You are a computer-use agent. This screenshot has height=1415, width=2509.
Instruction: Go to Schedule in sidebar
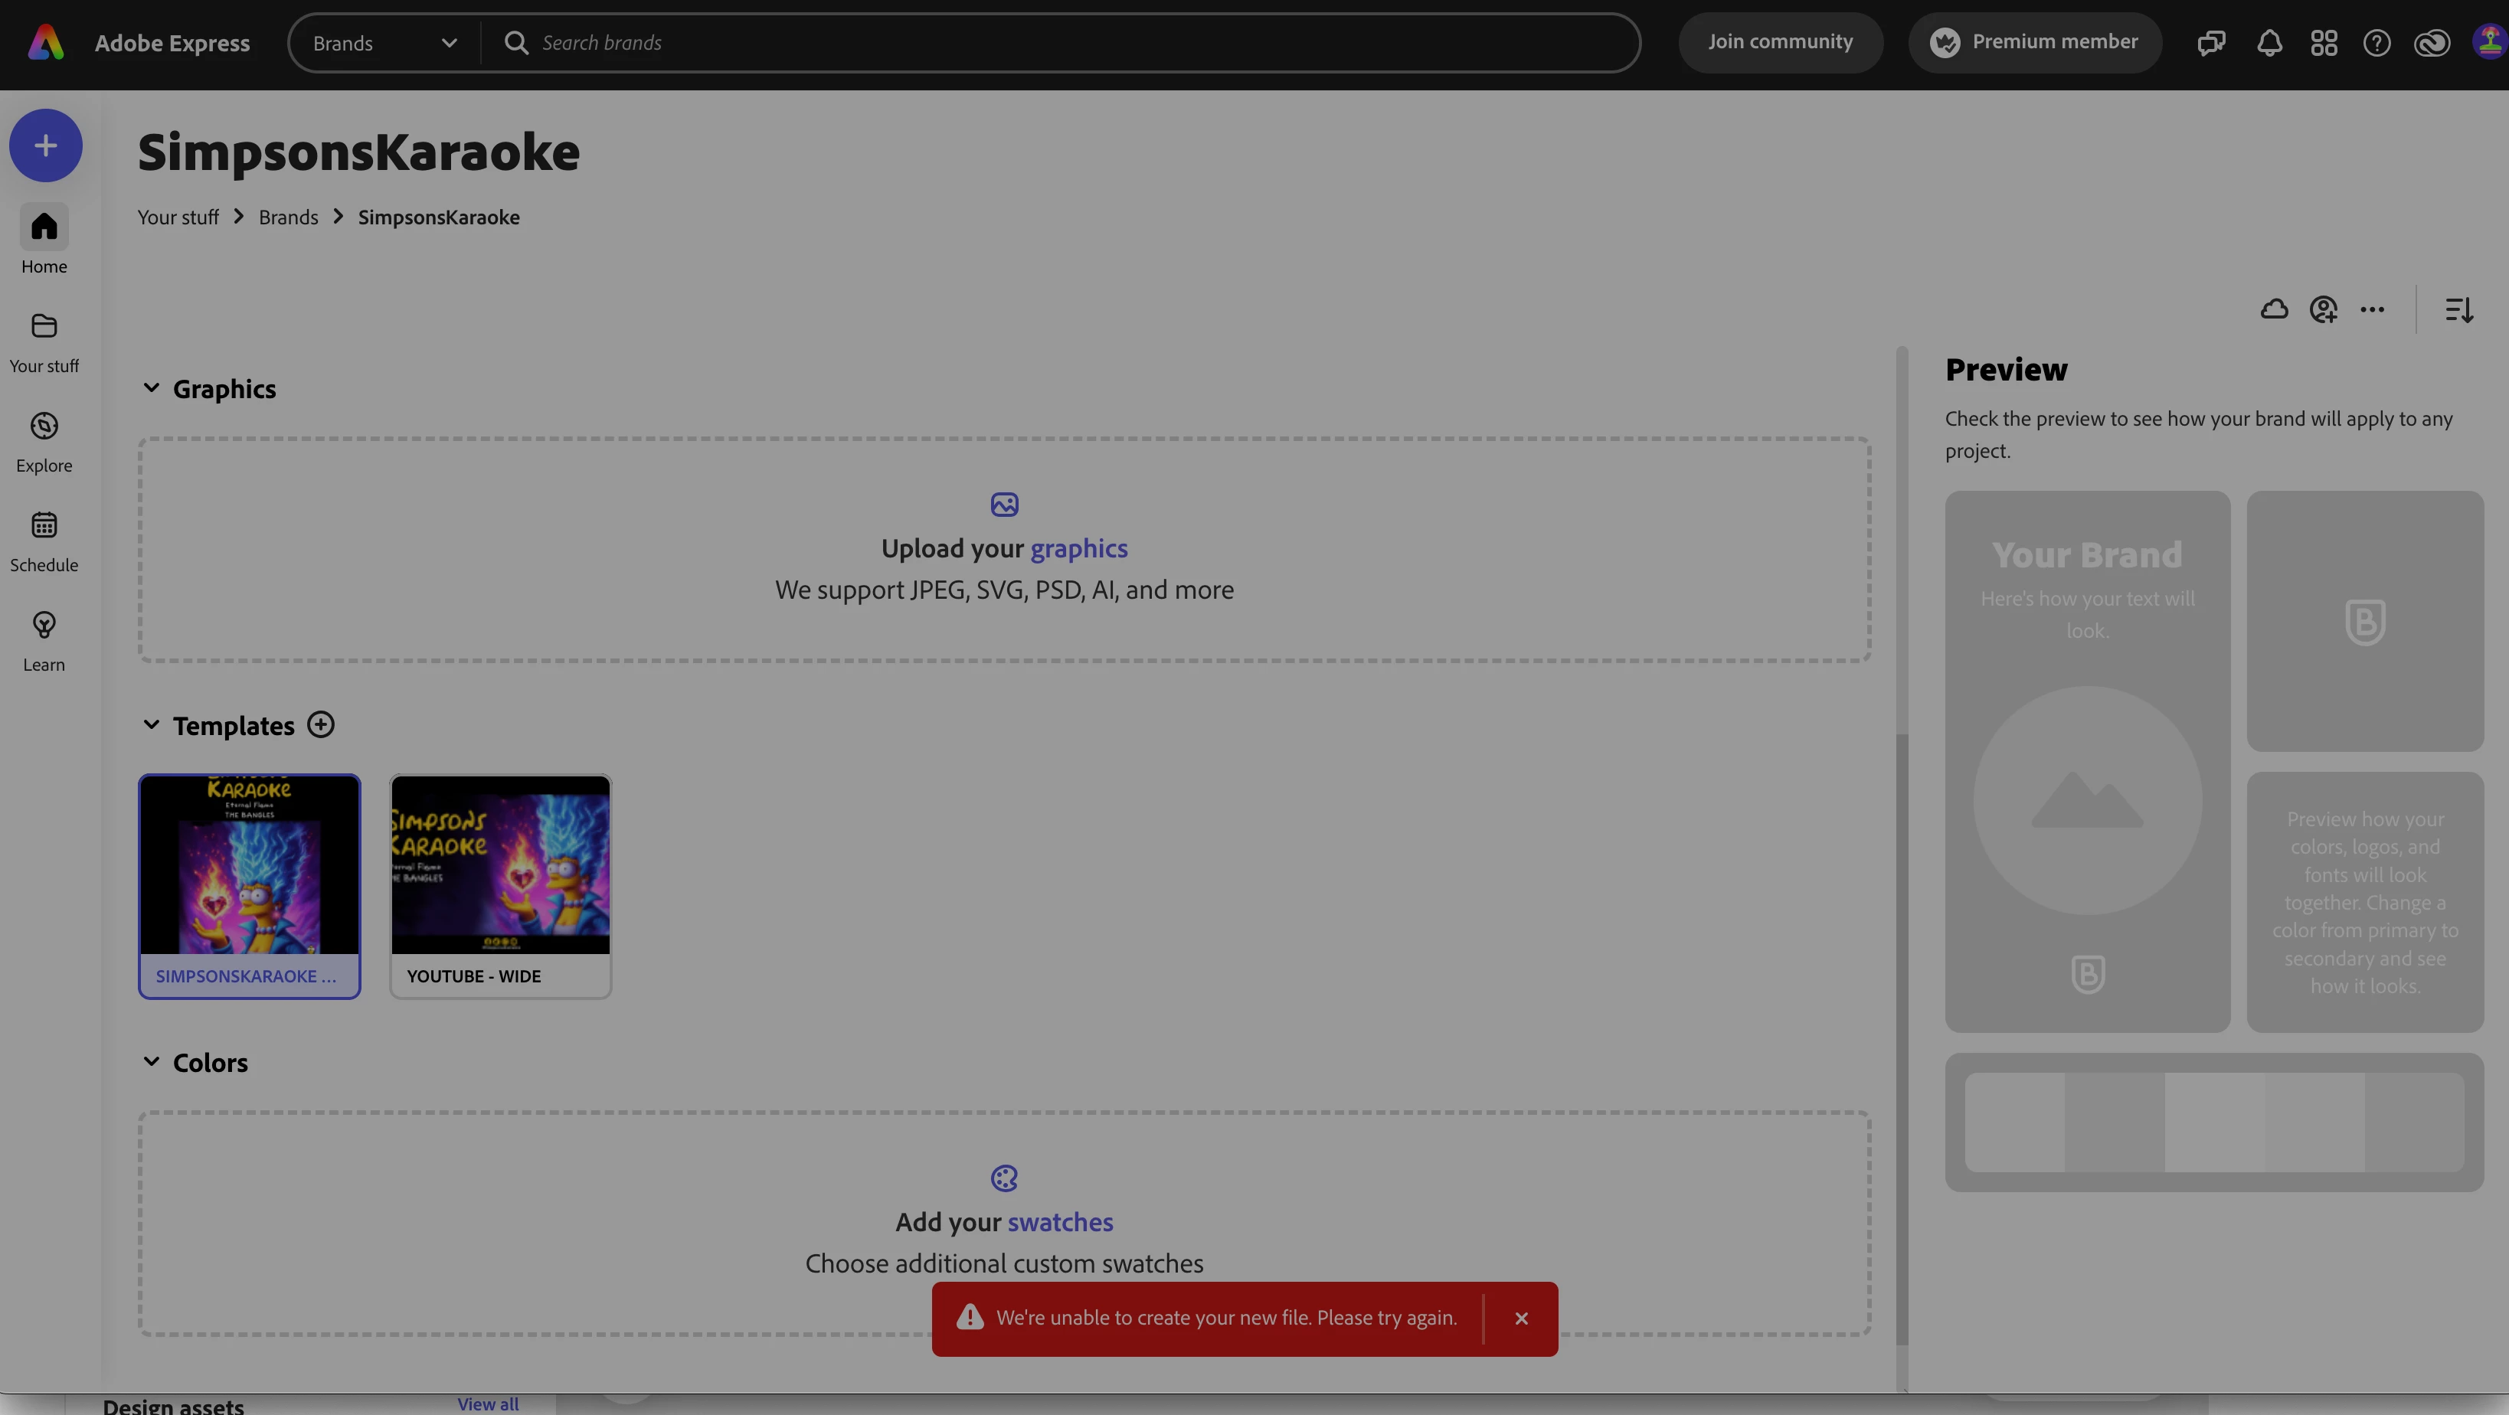point(44,541)
